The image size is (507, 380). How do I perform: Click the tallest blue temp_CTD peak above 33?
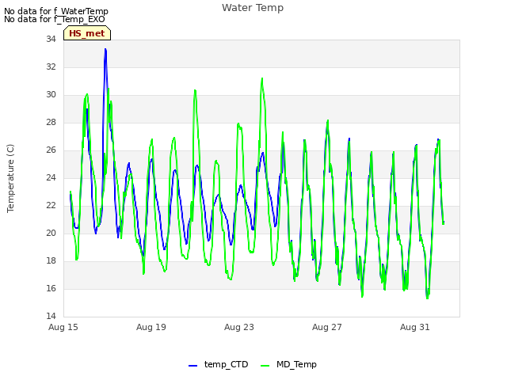[x=105, y=49]
